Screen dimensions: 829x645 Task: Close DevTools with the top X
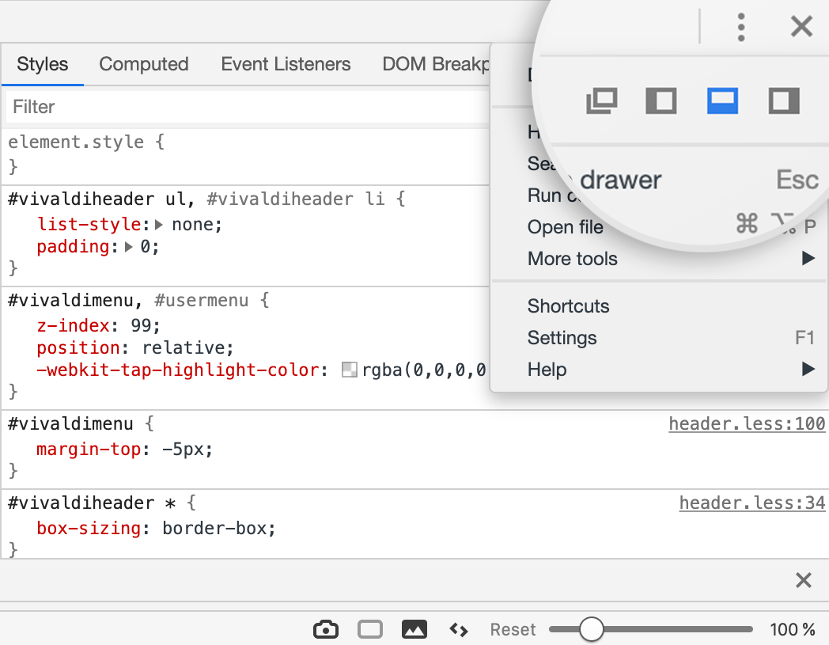(x=801, y=26)
